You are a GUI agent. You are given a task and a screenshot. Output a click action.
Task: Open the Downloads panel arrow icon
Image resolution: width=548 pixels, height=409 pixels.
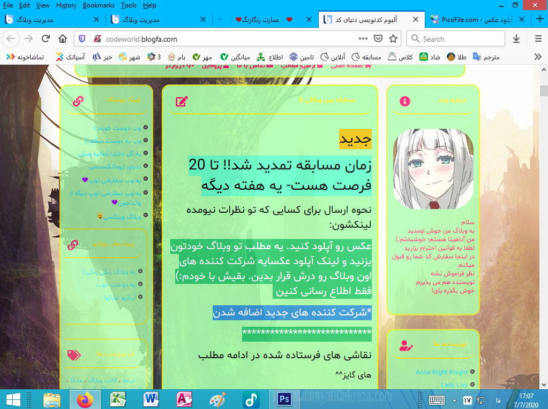(516, 39)
